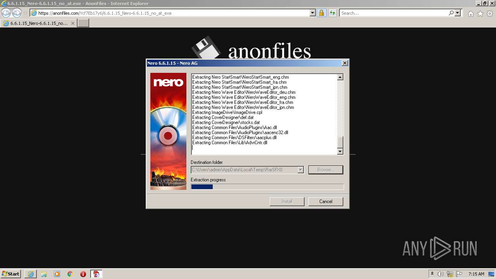Click the search magnifier icon
This screenshot has height=279, width=496.
(451, 13)
